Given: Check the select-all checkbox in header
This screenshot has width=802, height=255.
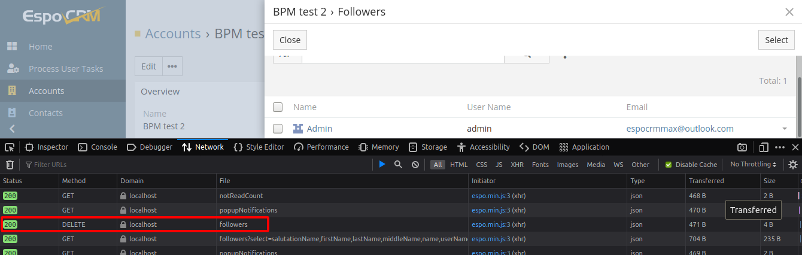Looking at the screenshot, I should 278,107.
